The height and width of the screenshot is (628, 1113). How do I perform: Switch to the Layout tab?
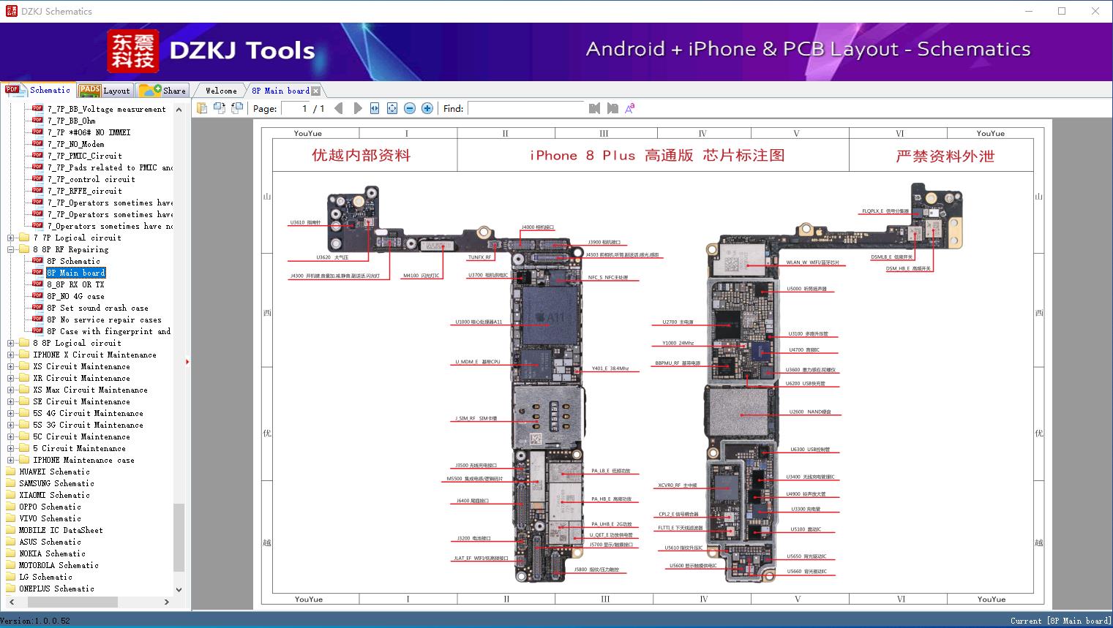pos(105,91)
